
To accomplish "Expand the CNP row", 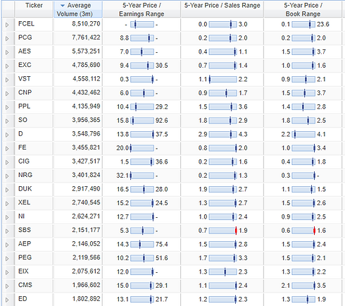I will tap(7, 93).
